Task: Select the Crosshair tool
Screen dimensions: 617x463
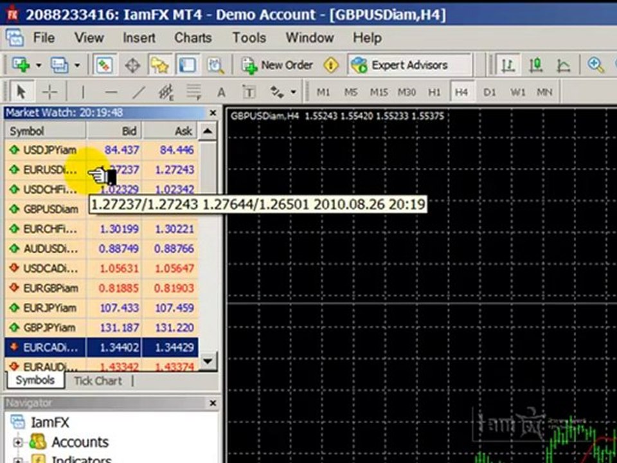Action: 50,92
